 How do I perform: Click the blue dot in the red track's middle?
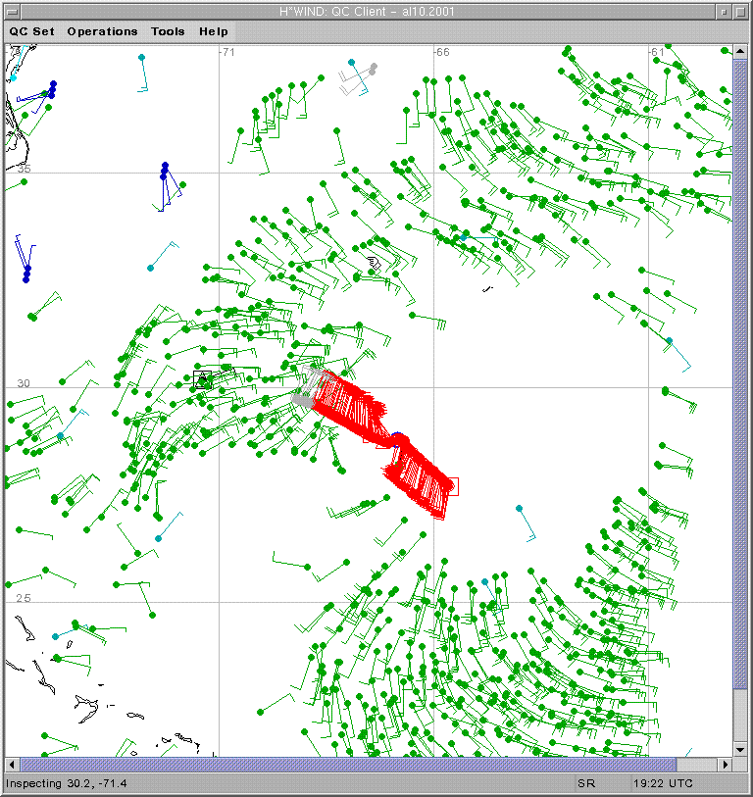click(x=396, y=439)
